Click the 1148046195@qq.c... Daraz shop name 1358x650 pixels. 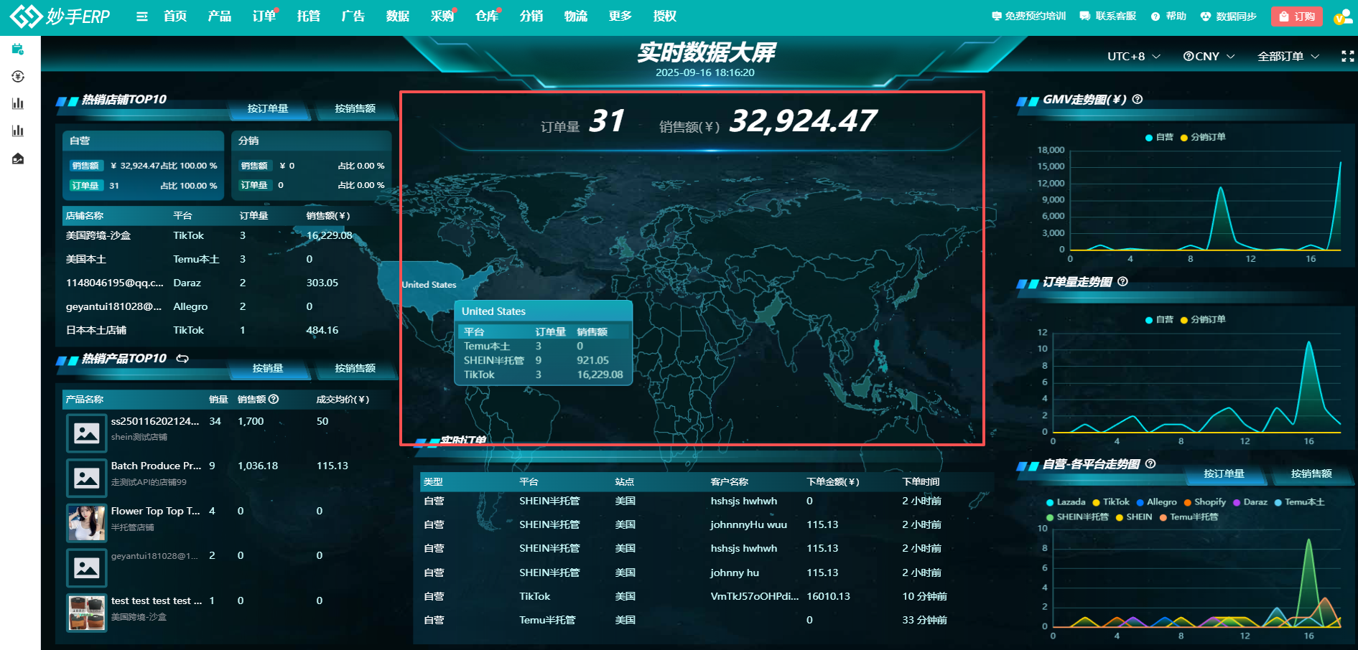[115, 283]
